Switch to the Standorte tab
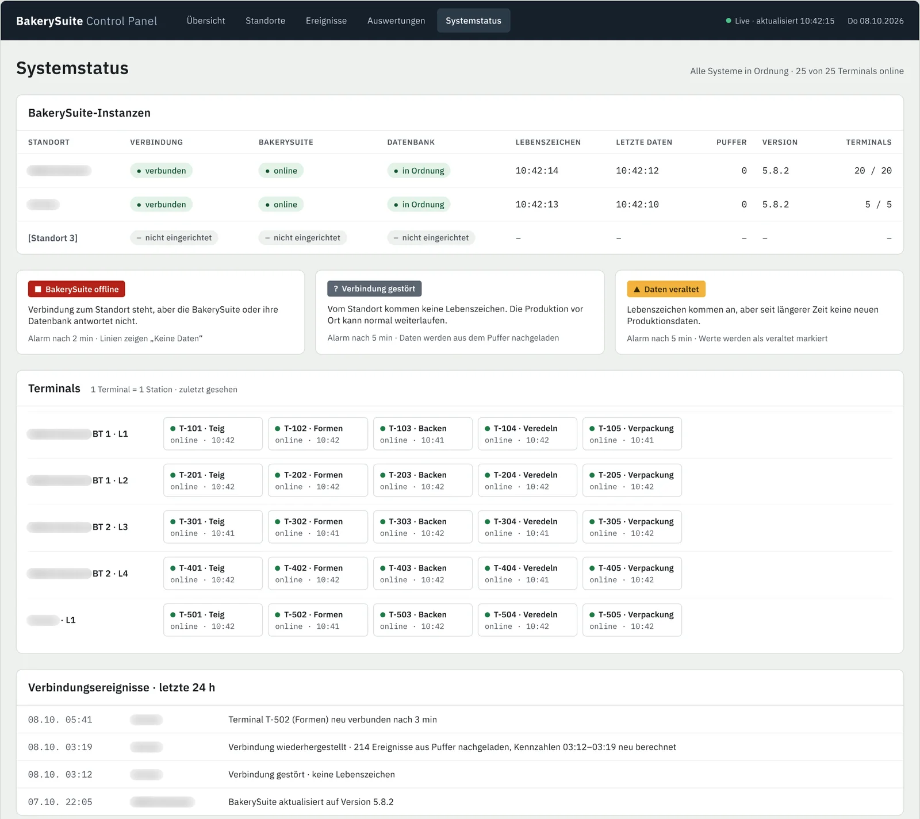This screenshot has height=819, width=920. point(265,21)
